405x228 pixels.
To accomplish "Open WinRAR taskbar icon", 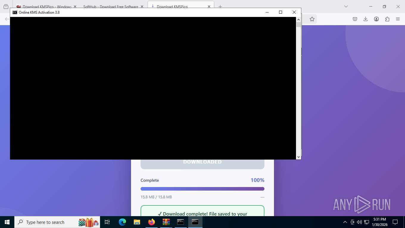I will pyautogui.click(x=166, y=222).
